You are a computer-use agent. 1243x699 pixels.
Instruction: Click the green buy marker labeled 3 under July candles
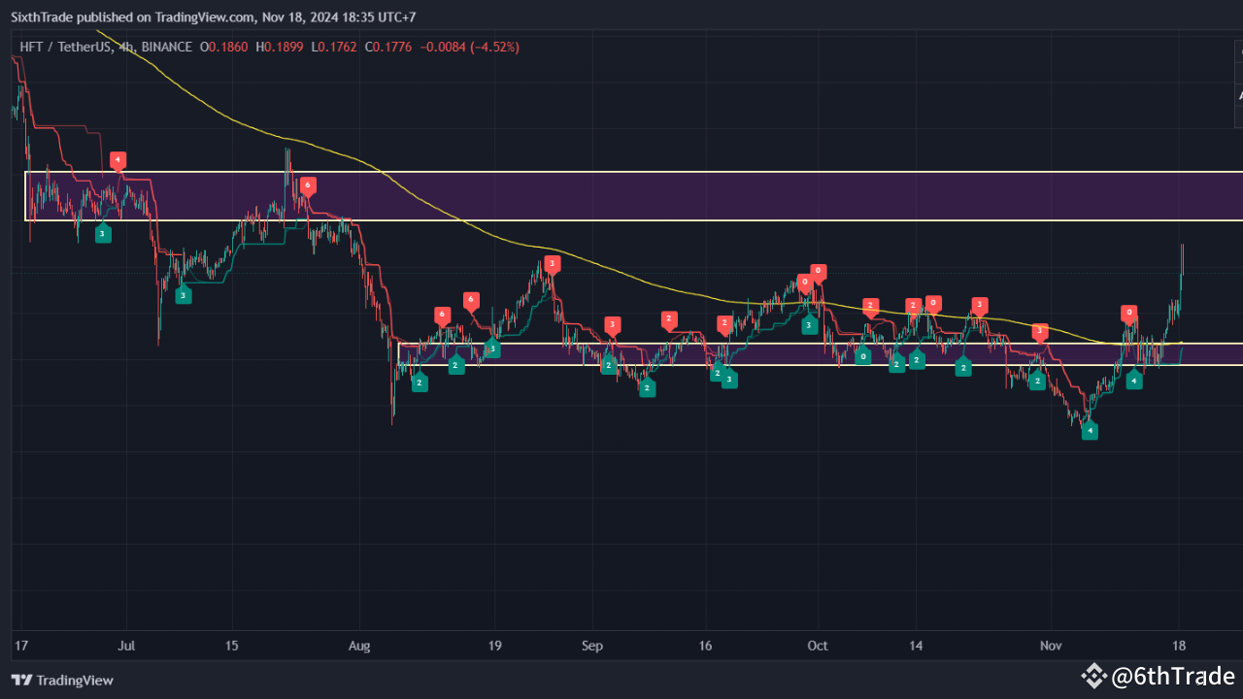tap(103, 233)
